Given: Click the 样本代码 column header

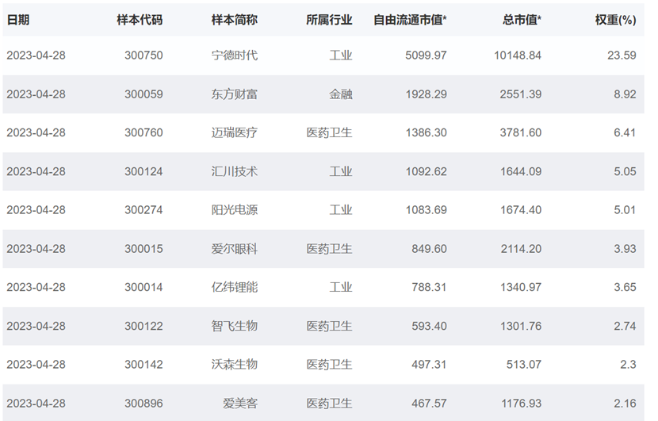Looking at the screenshot, I should tap(140, 20).
